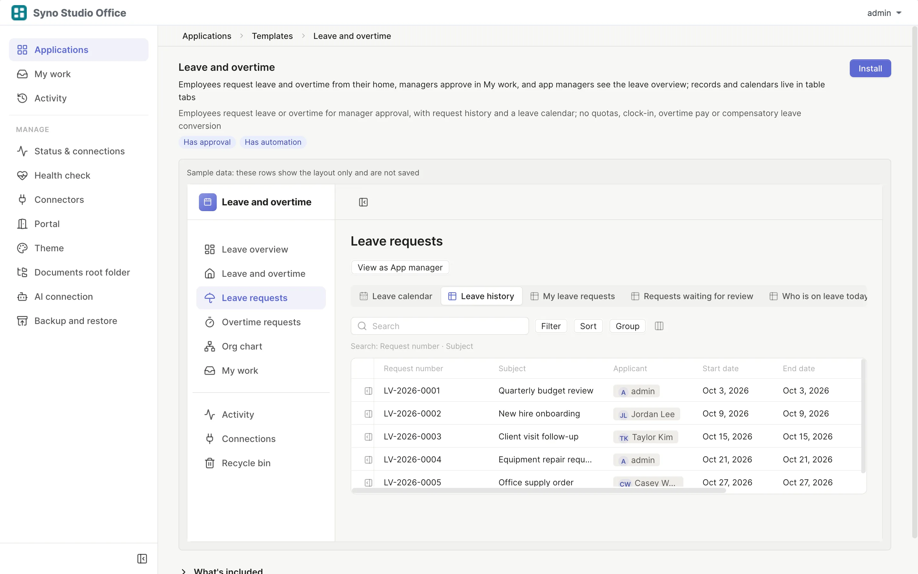Collapse the main sidebar with the bottom icon

(142, 558)
